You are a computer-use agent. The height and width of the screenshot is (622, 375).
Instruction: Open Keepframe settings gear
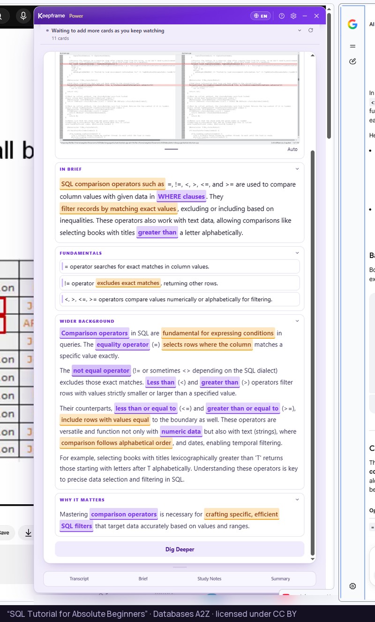point(293,15)
